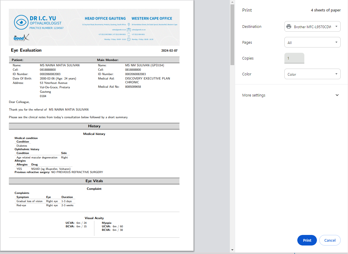Click the clock office-hours icon in letterhead
The height and width of the screenshot is (254, 348).
coord(129,39)
